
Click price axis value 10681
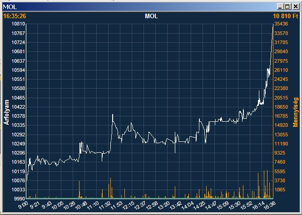(18, 51)
